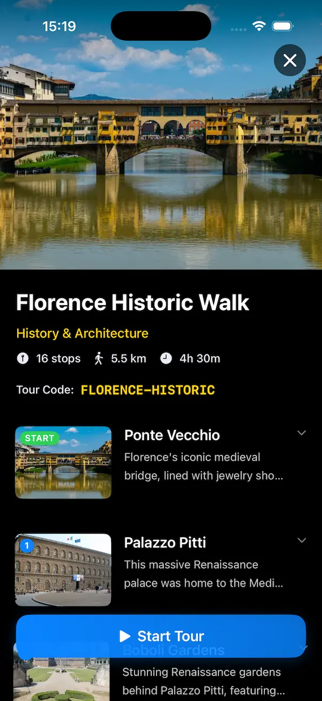Tap the green START badge

(40, 438)
